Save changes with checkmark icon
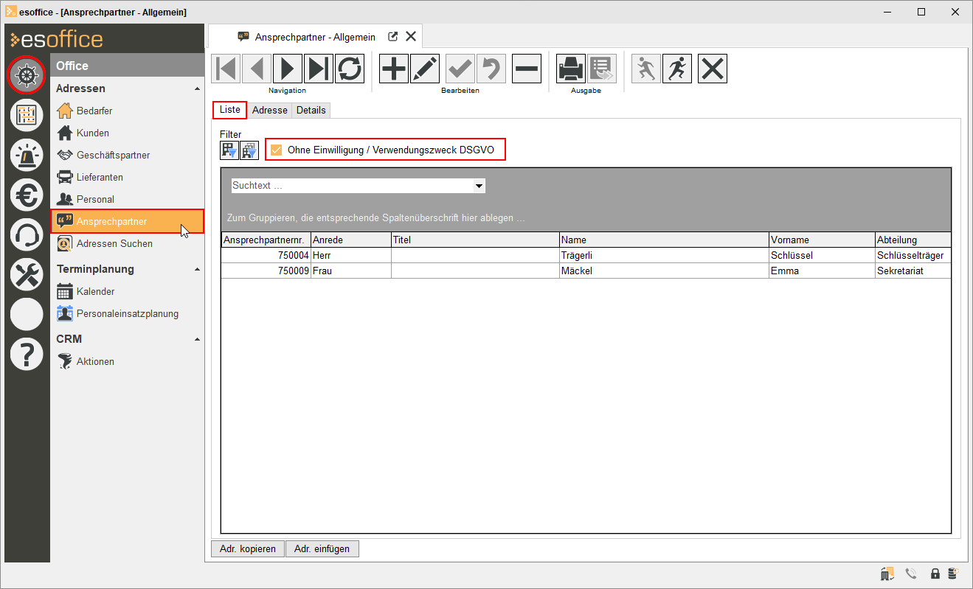This screenshot has width=973, height=589. click(x=460, y=69)
